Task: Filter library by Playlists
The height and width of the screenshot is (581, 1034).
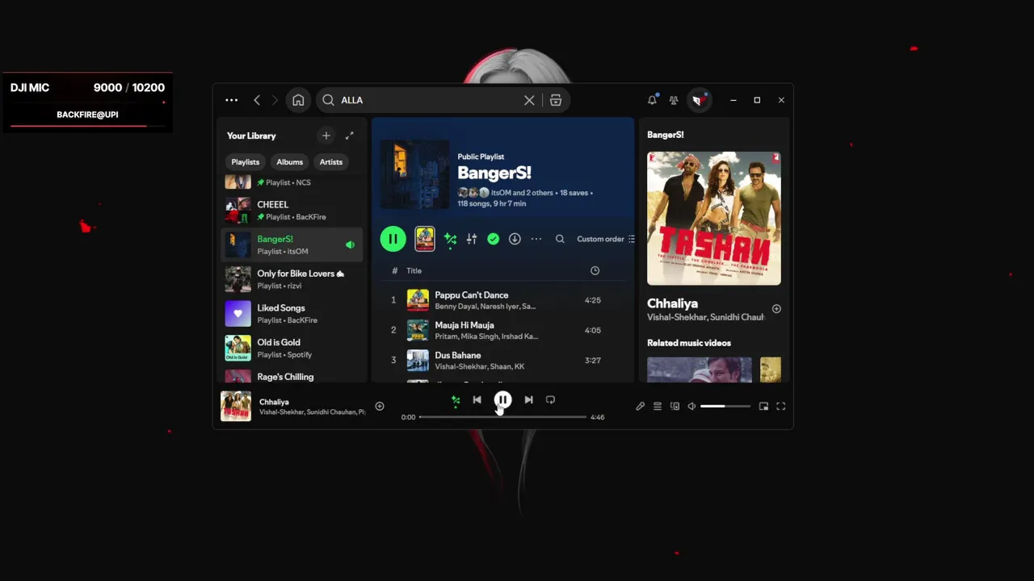Action: tap(246, 162)
